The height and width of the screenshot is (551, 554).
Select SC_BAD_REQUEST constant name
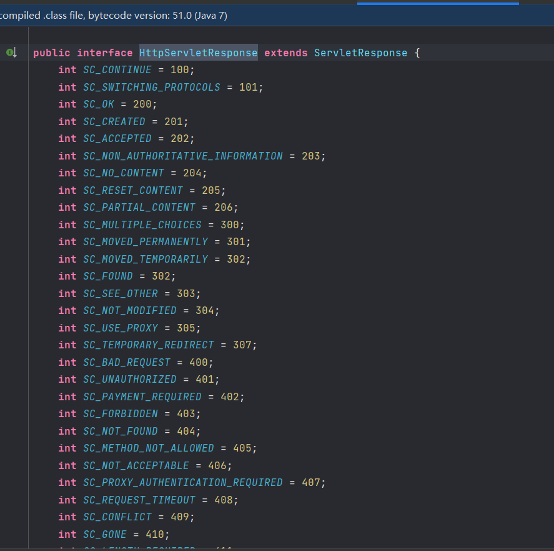click(x=127, y=362)
